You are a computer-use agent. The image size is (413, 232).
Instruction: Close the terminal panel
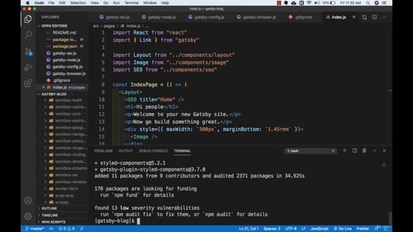point(385,151)
